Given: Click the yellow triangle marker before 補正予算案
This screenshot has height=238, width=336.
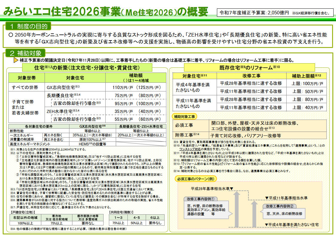Looking at the screenshot, I should (x=16, y=60).
